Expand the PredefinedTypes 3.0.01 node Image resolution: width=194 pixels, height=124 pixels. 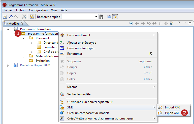point(8,66)
